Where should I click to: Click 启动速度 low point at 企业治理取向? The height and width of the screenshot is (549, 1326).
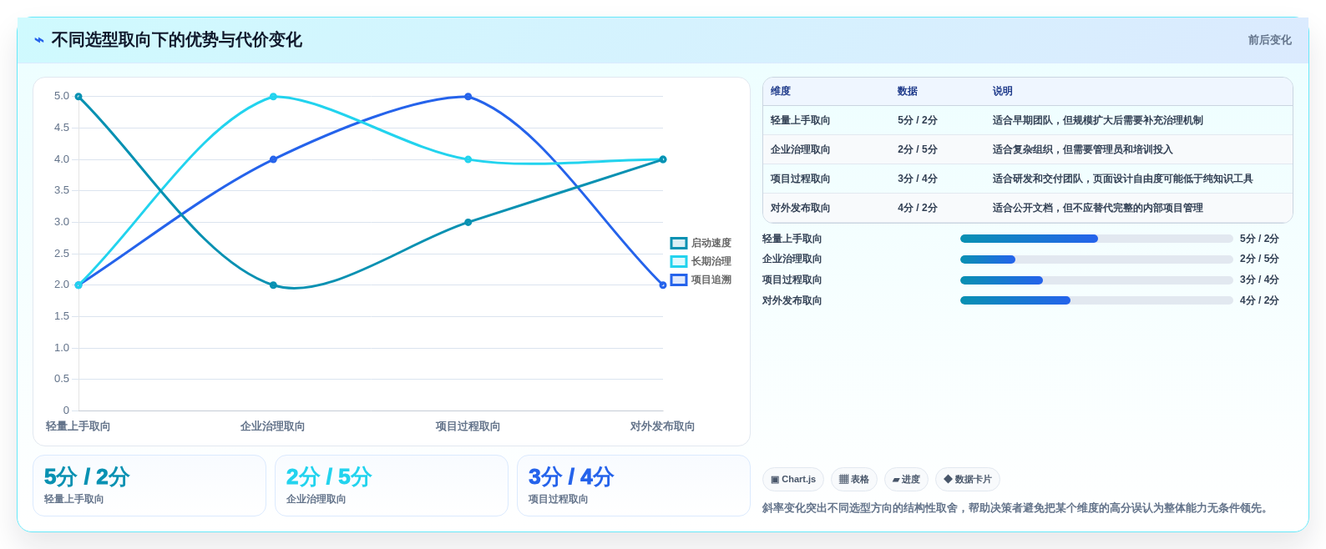(273, 285)
